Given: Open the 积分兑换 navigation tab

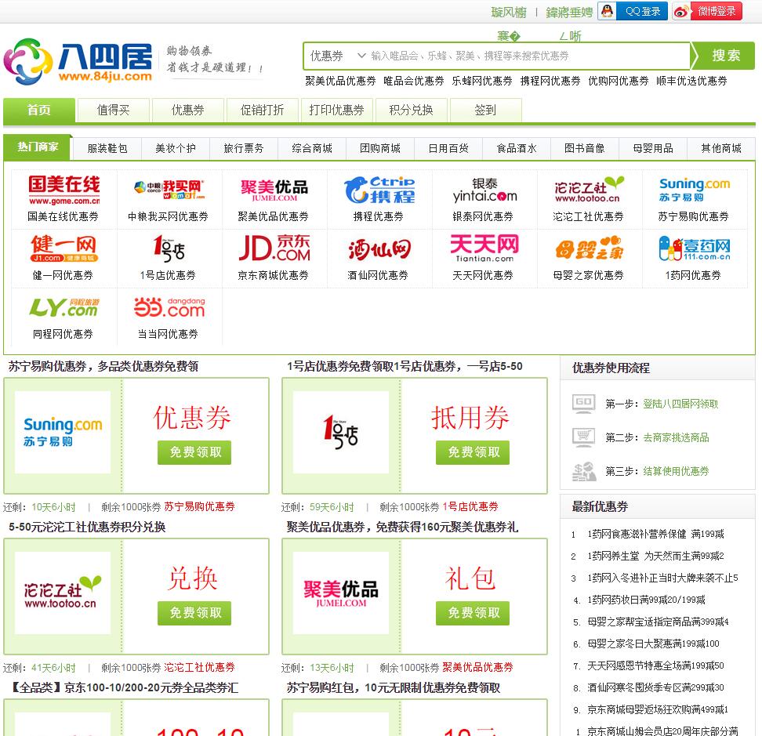Looking at the screenshot, I should coord(411,111).
